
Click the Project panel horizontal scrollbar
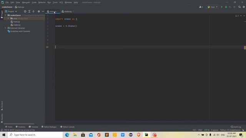coord(19,124)
